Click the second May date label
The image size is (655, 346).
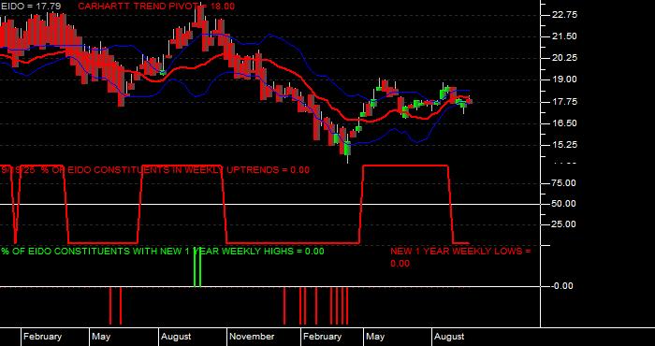(x=375, y=337)
